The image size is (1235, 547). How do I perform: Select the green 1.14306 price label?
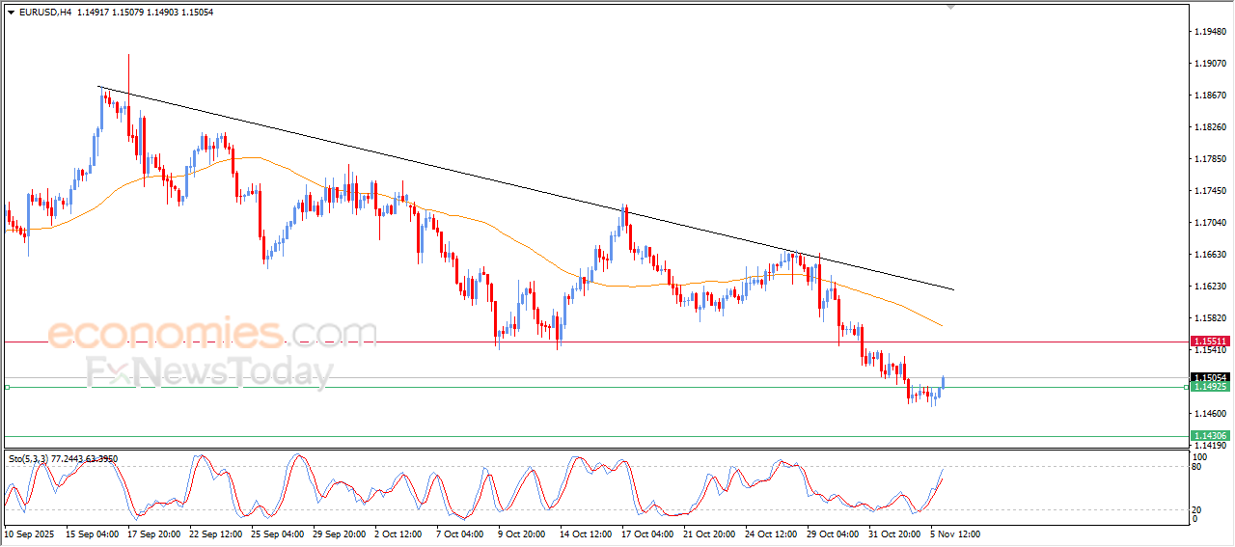pyautogui.click(x=1210, y=436)
